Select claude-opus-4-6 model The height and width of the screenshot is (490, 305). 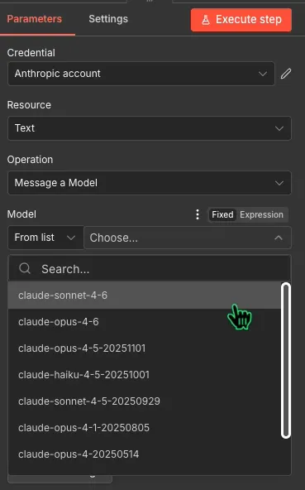tap(145, 322)
